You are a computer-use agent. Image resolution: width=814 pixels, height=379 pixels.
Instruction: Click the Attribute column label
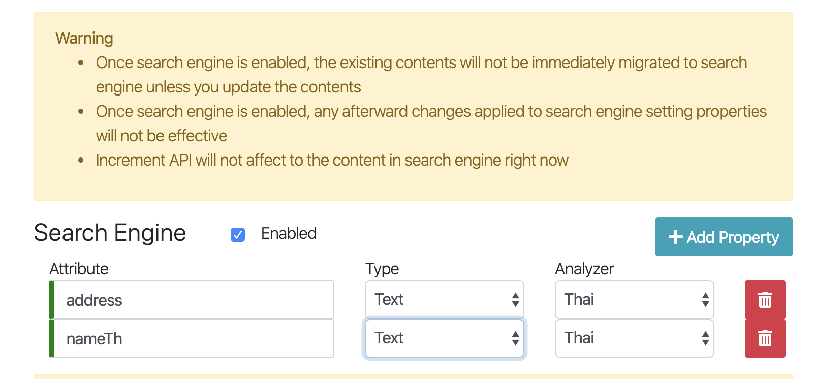79,269
